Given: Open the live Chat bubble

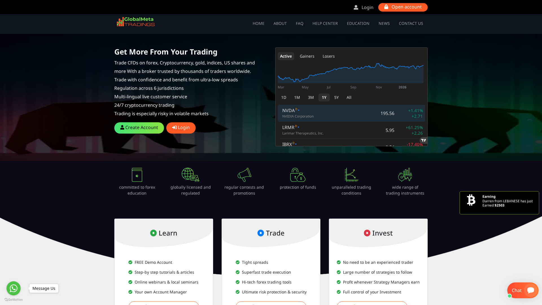Looking at the screenshot, I should [523, 290].
